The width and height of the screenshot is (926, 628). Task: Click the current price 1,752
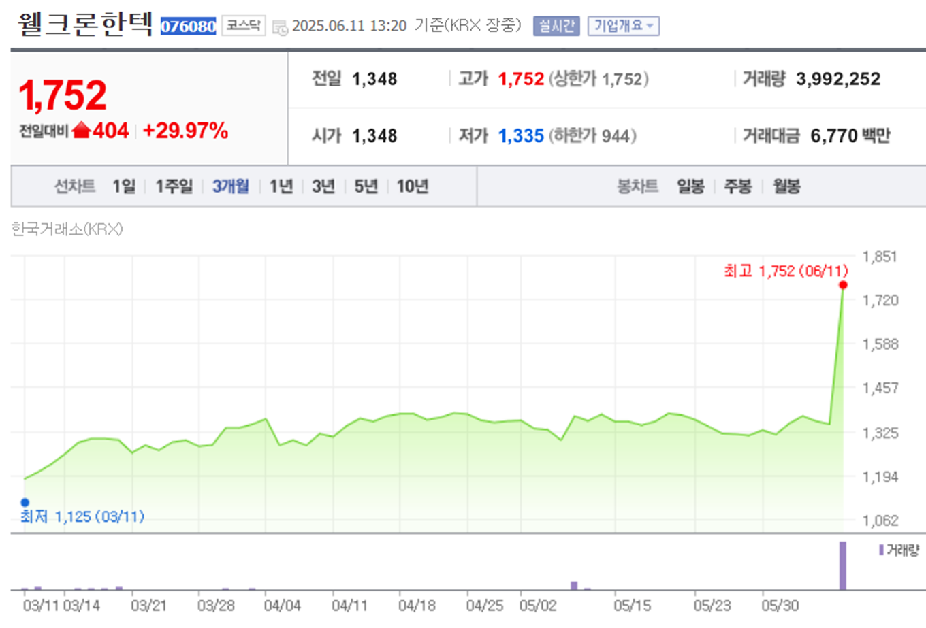coord(63,95)
